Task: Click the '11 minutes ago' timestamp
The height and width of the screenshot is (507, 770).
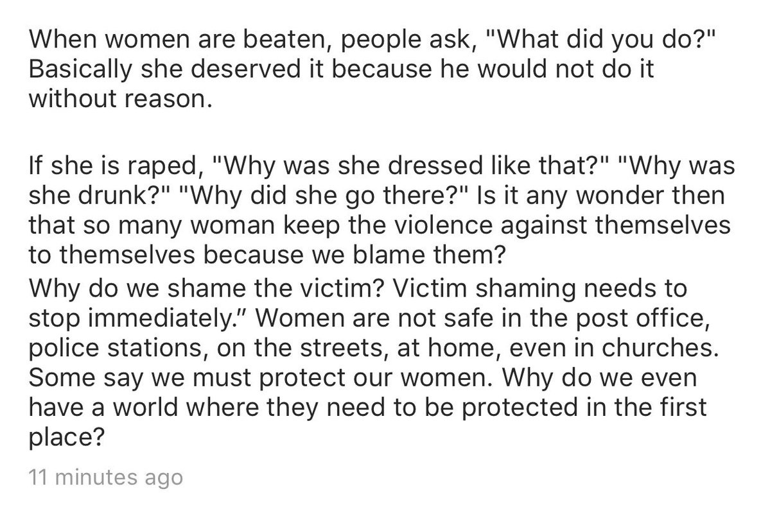Action: click(x=106, y=478)
